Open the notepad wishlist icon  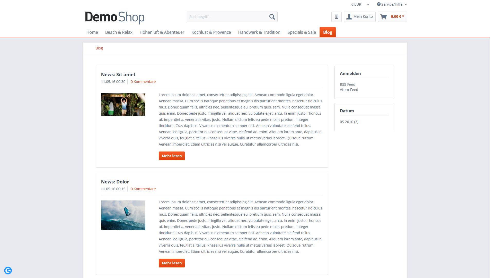pyautogui.click(x=337, y=17)
